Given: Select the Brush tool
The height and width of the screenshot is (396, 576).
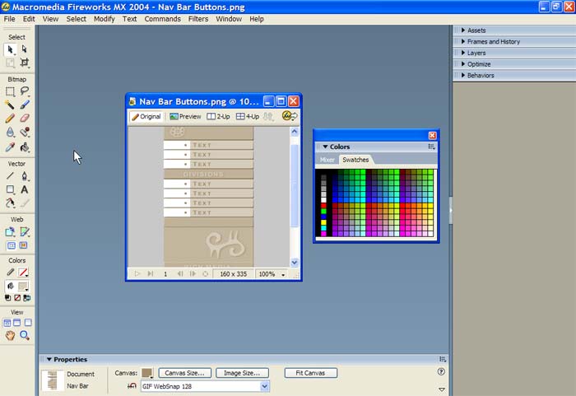Looking at the screenshot, I should (x=24, y=105).
